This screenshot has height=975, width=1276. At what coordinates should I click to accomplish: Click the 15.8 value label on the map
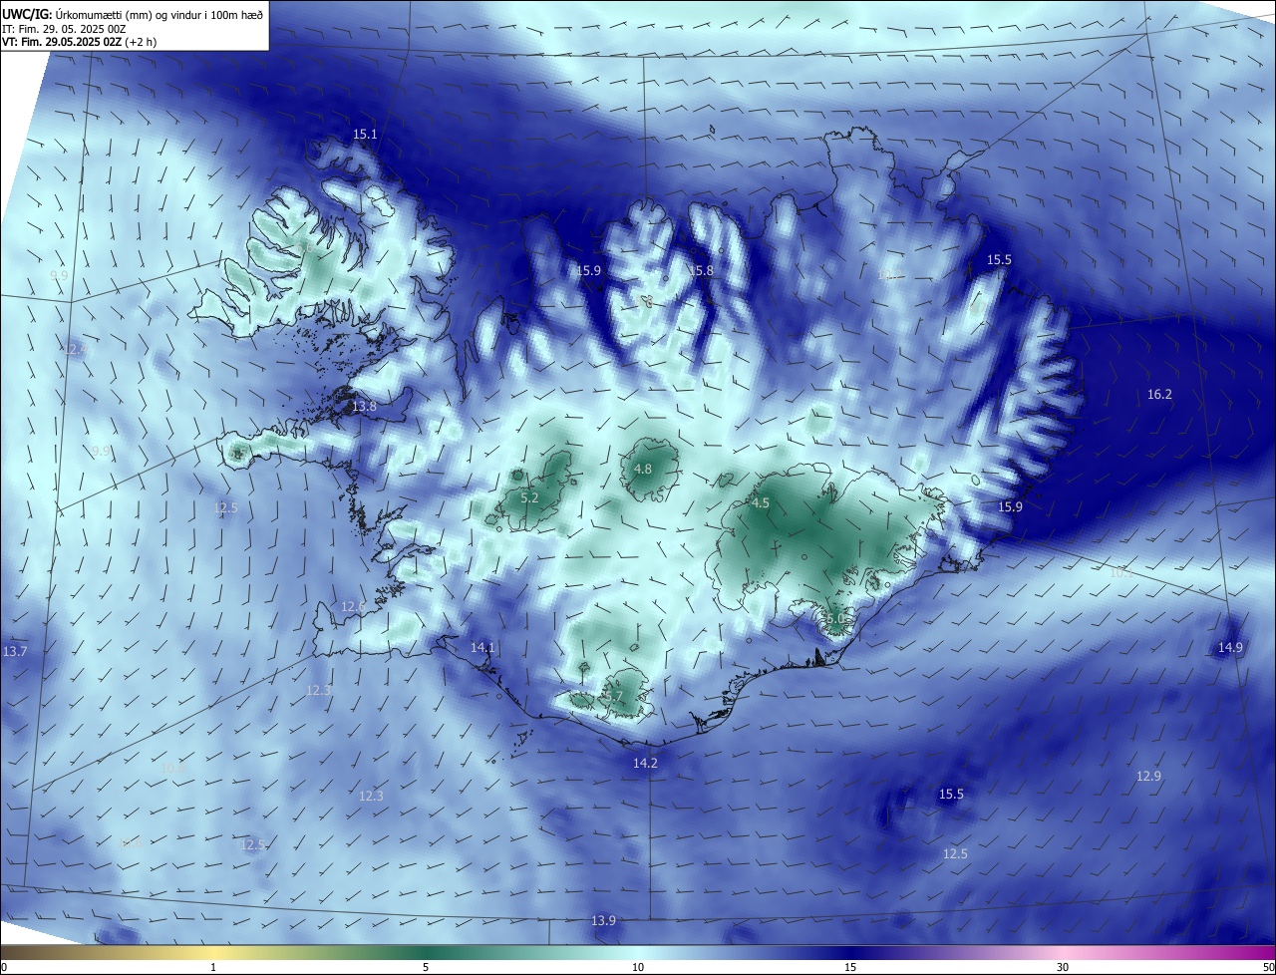pos(702,270)
